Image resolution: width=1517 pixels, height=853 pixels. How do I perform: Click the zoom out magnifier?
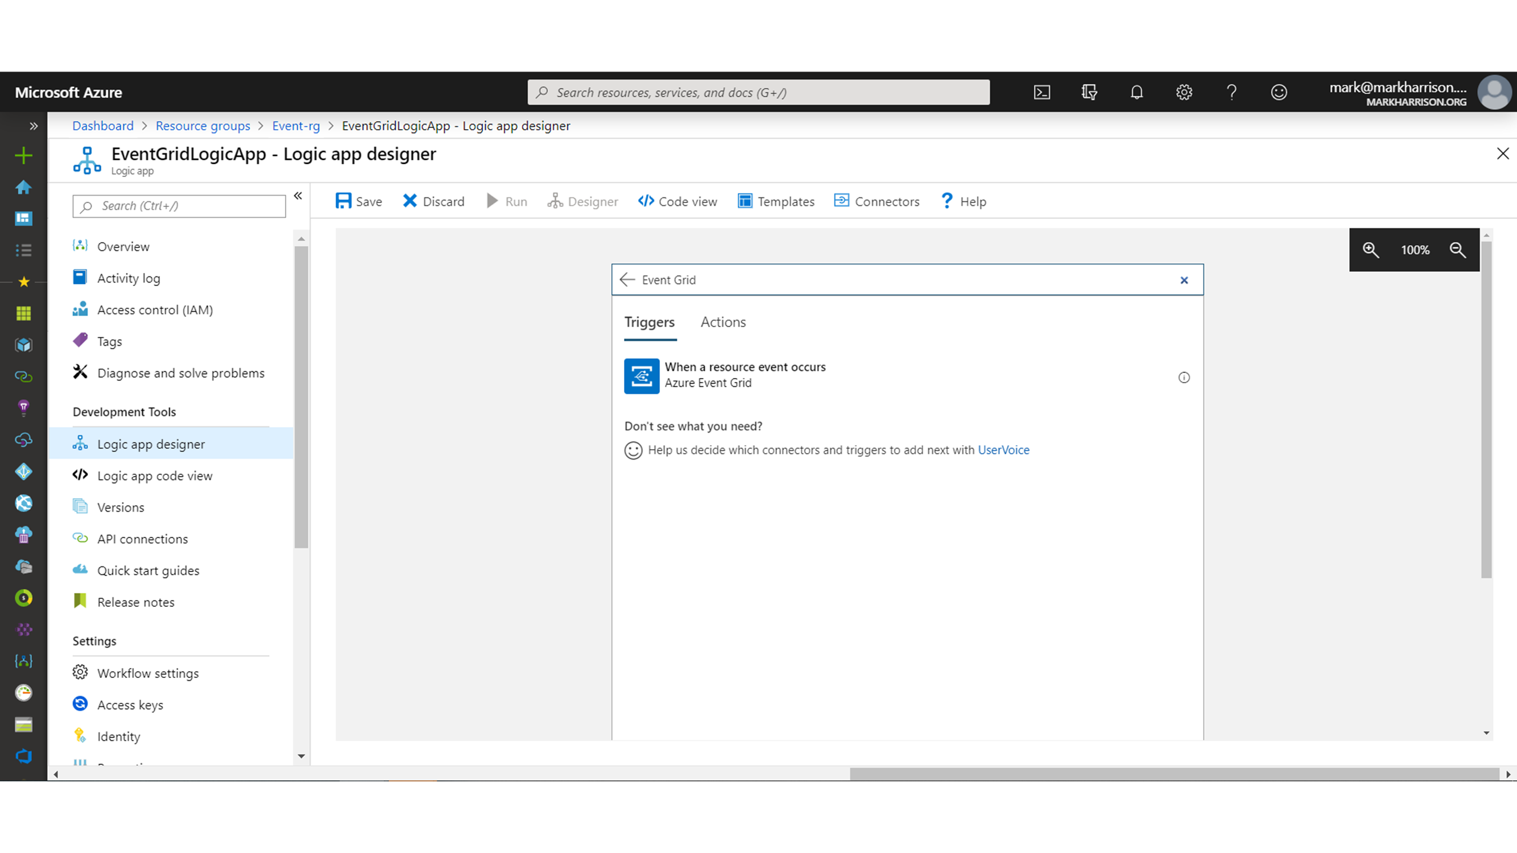(1457, 250)
